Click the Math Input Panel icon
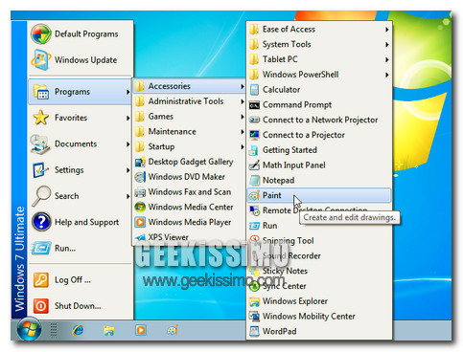The width and height of the screenshot is (463, 352). click(x=254, y=165)
